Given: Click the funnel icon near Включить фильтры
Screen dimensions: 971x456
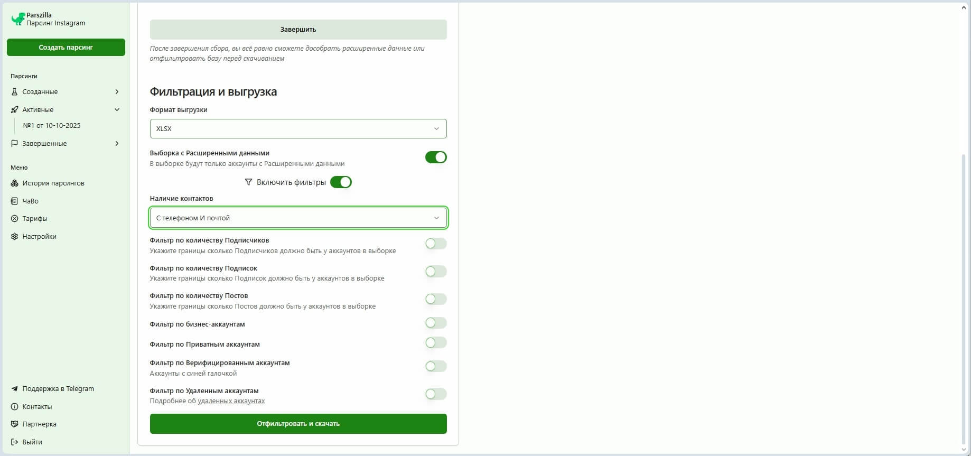Looking at the screenshot, I should (x=248, y=182).
